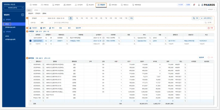Click the 출력 print button
Image resolution: width=220 pixels, height=110 pixels.
[x=43, y=28]
